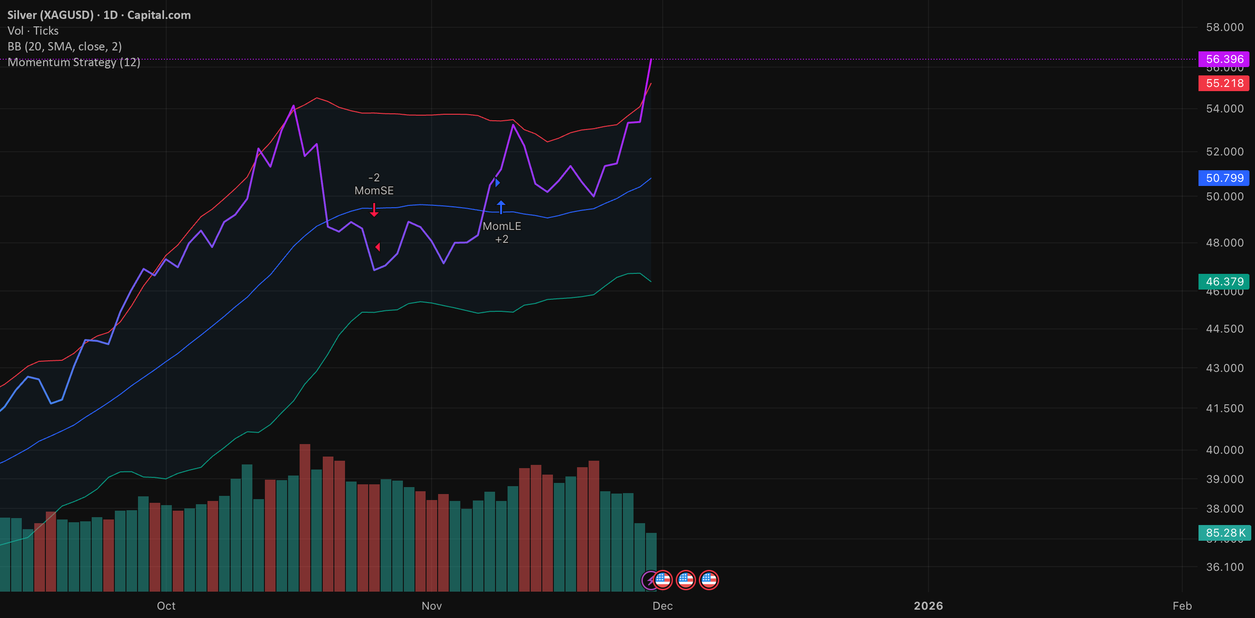
Task: Click the red 55.218 upper band label
Action: click(x=1224, y=83)
